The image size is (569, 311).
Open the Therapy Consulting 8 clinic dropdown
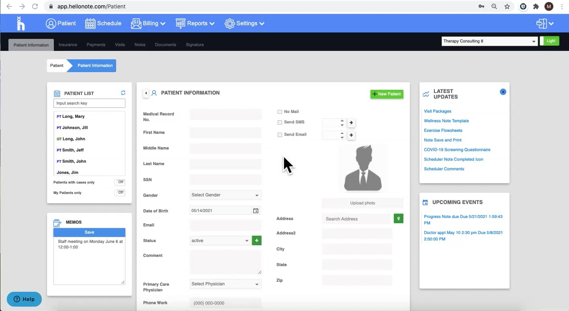point(489,41)
